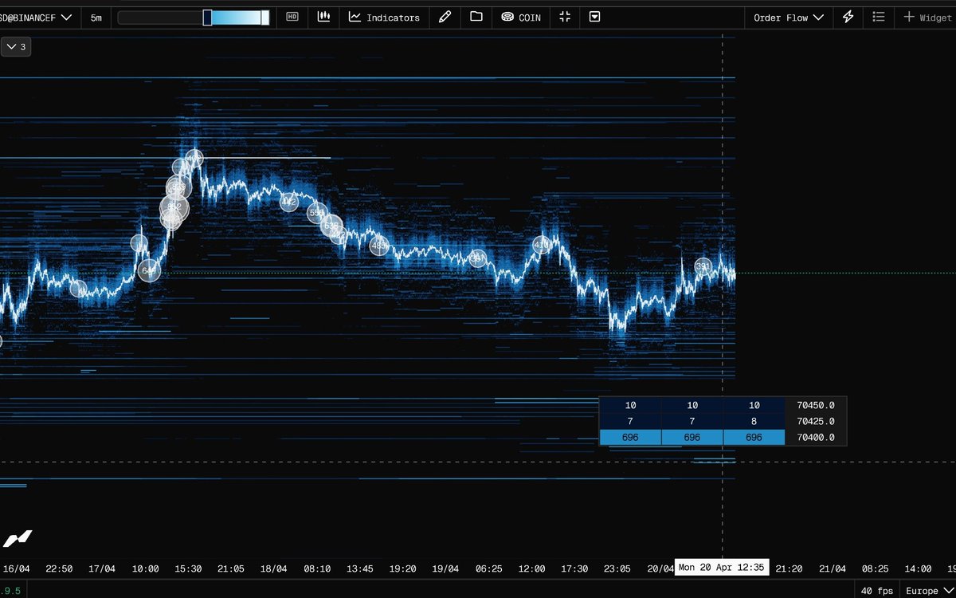Click the 13:45 label on time axis

click(359, 568)
